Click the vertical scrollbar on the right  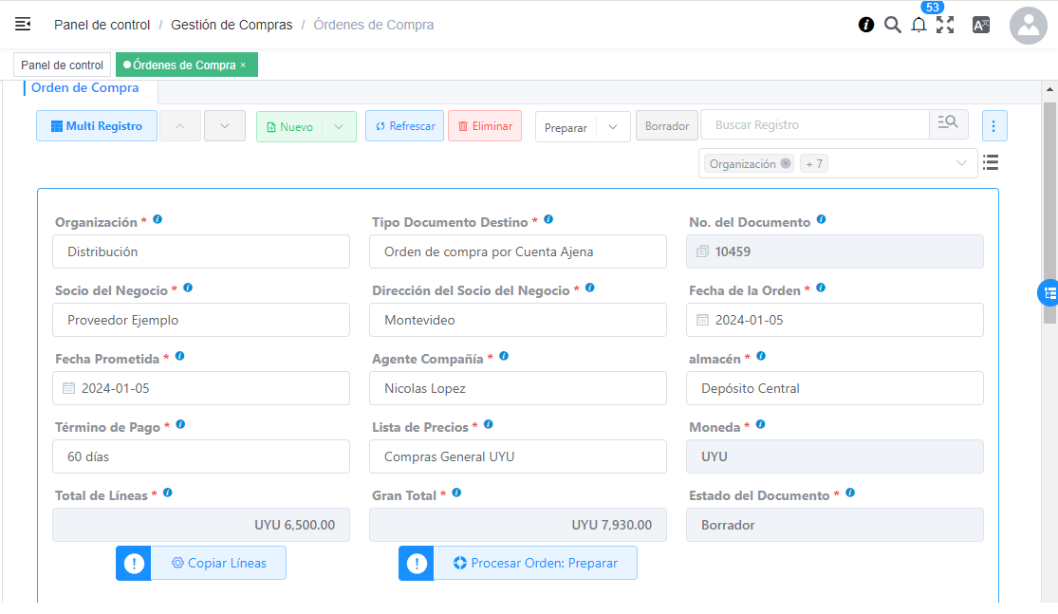(1049, 209)
